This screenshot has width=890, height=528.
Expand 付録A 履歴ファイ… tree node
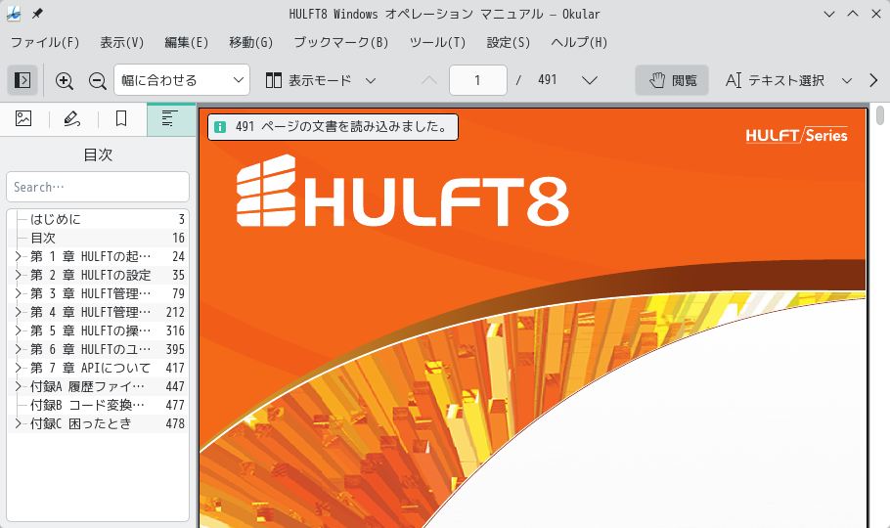click(x=19, y=386)
